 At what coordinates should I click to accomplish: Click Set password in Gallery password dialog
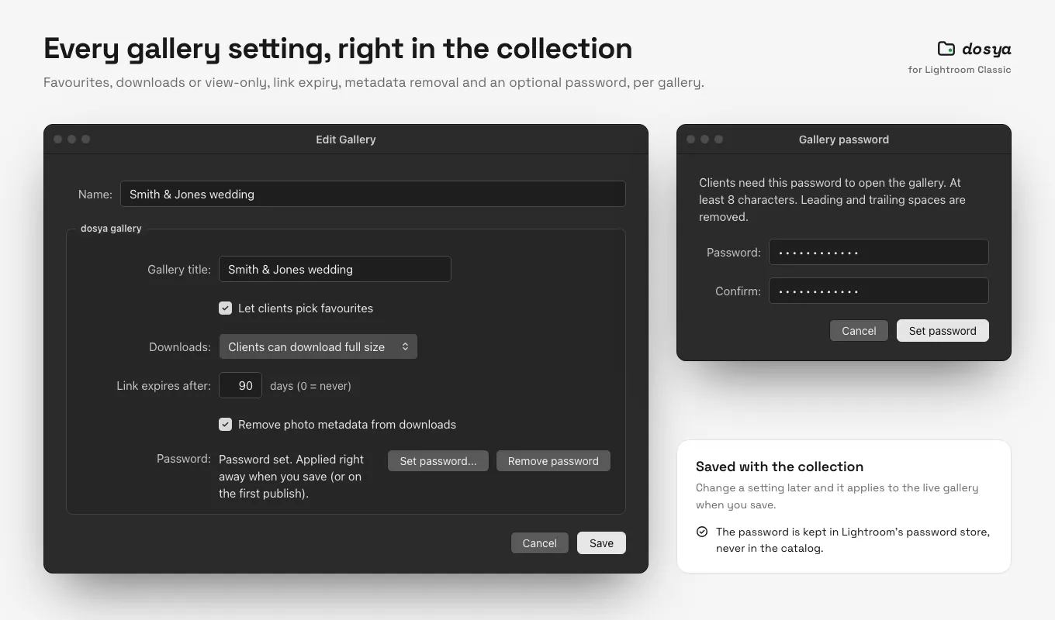click(x=943, y=331)
